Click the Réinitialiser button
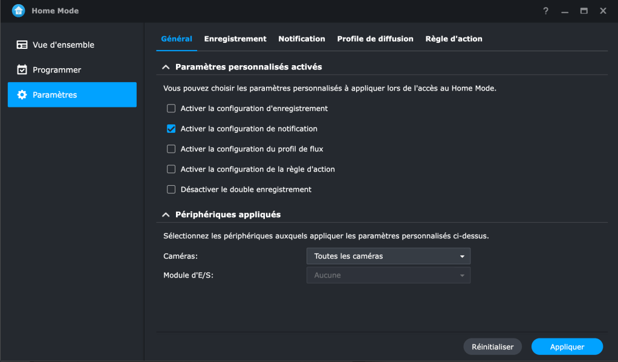Screen dimensions: 618x362 [x=492, y=347]
